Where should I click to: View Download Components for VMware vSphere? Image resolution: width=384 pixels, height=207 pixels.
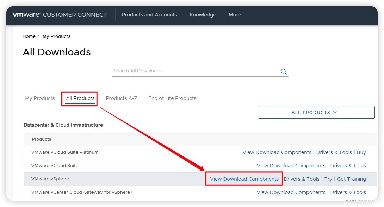244,179
